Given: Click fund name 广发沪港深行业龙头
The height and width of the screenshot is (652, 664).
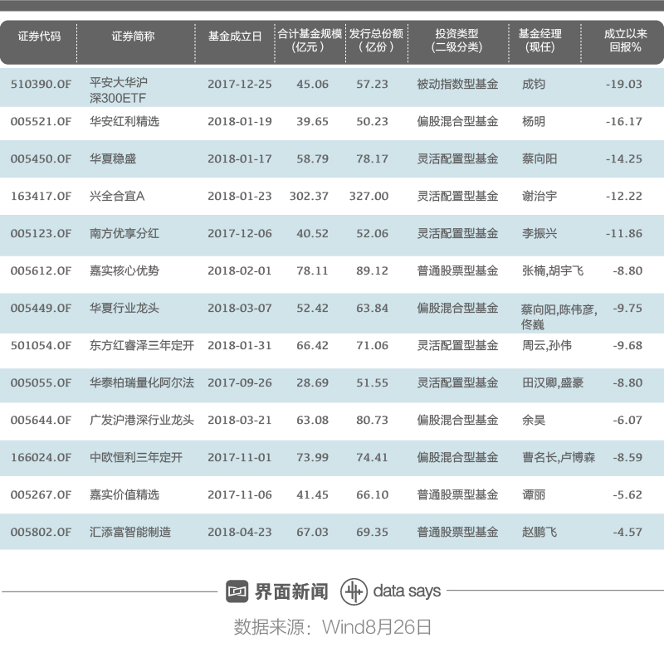Looking at the screenshot, I should pos(142,420).
